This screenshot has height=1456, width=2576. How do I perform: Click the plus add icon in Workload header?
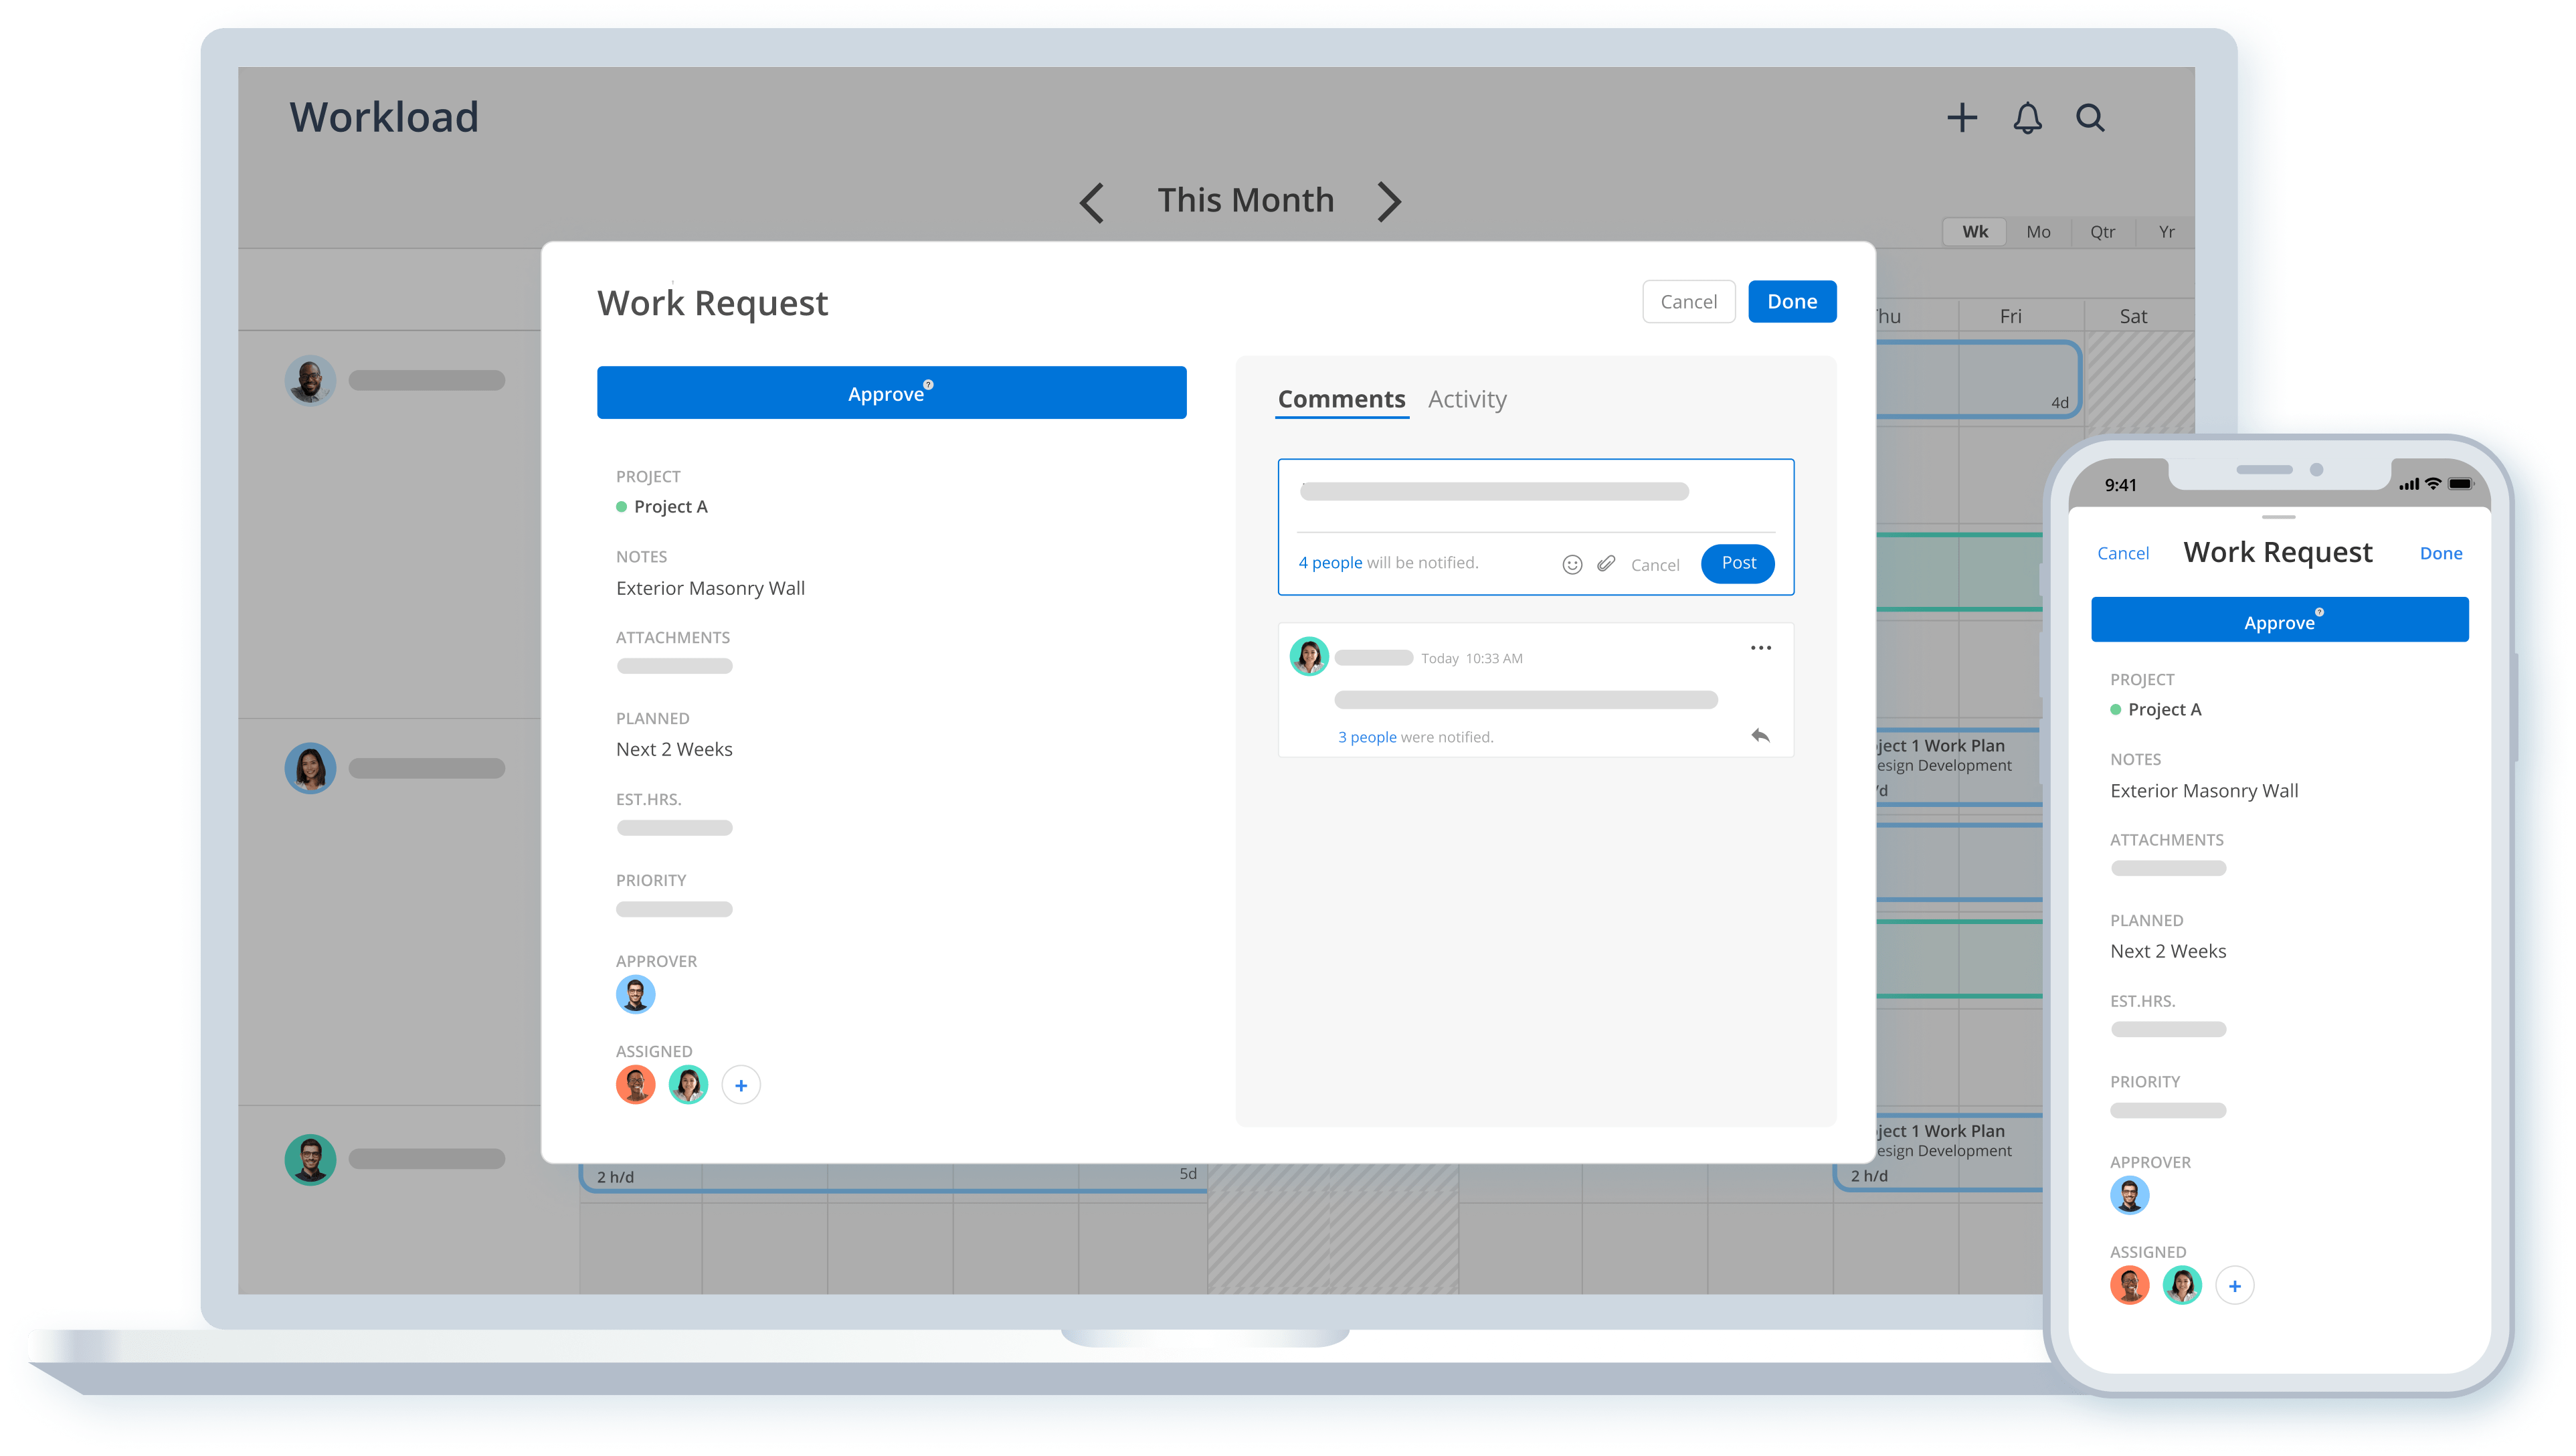(x=1962, y=118)
